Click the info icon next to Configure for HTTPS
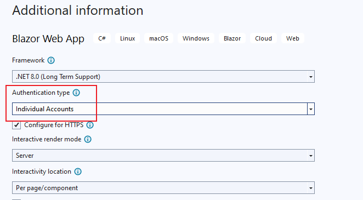The height and width of the screenshot is (200, 363). click(x=90, y=125)
